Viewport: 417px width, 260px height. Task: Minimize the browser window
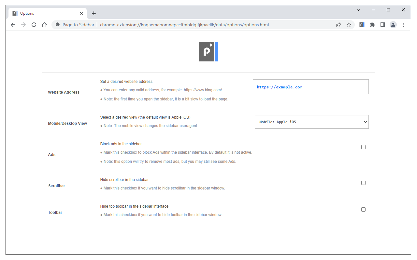373,10
